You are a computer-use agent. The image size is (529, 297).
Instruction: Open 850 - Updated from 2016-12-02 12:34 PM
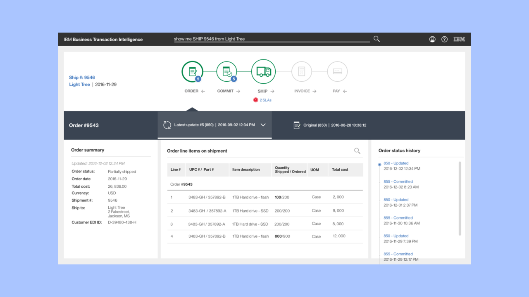pos(396,163)
